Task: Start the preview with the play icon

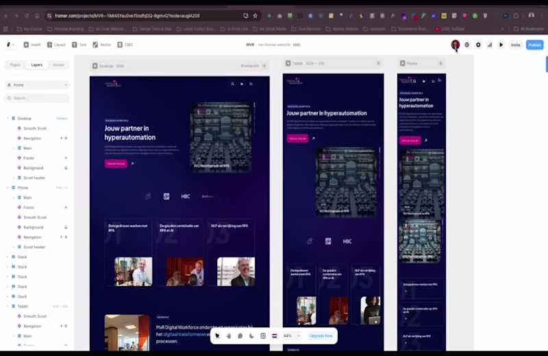Action: (501, 44)
